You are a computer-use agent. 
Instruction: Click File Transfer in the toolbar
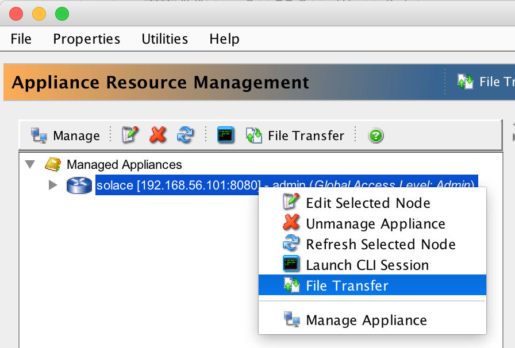point(295,136)
